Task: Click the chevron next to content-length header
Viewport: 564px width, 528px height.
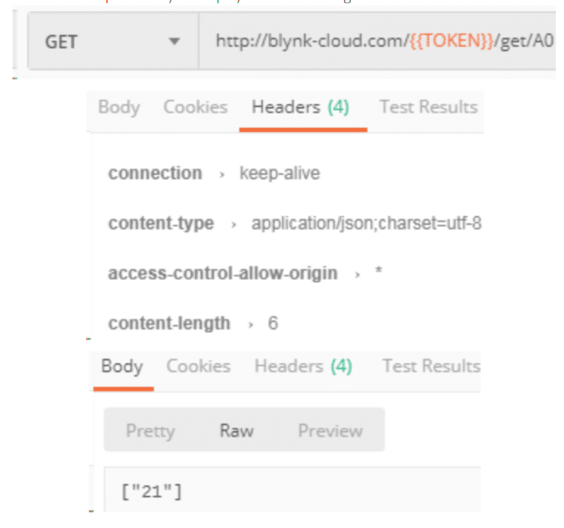Action: 251,324
